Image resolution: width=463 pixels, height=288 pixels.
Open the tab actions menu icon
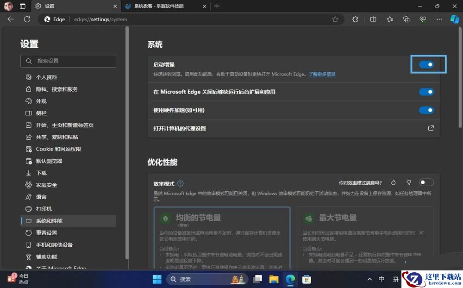tap(22, 6)
